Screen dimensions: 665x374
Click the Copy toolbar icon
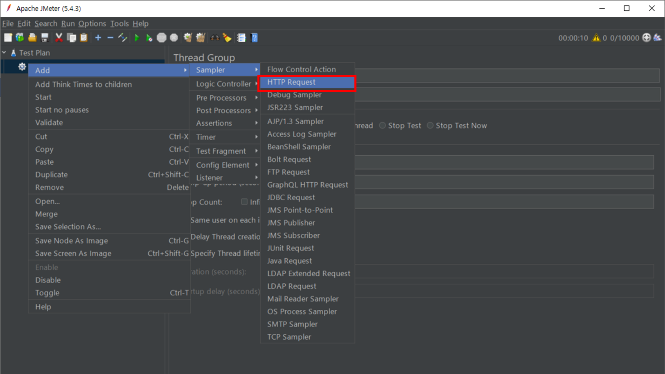[72, 38]
